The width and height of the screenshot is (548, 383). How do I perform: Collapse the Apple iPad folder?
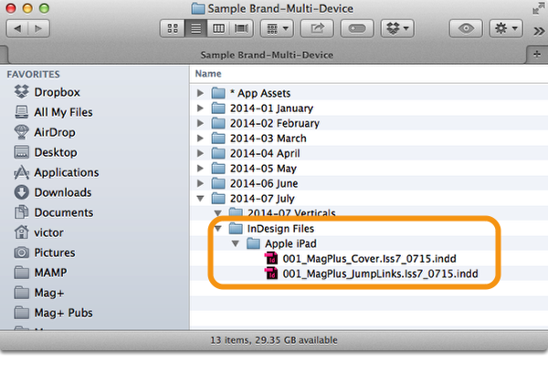pyautogui.click(x=236, y=243)
